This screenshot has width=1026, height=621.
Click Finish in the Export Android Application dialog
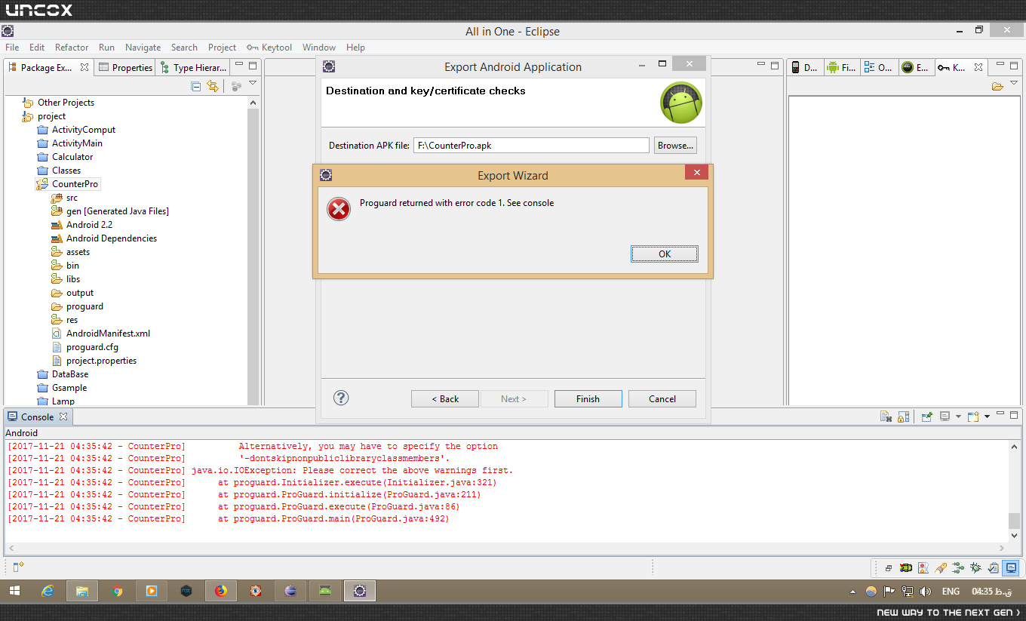588,398
